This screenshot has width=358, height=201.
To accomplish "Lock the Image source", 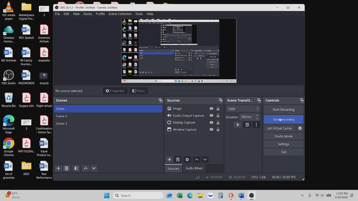I will 218,109.
